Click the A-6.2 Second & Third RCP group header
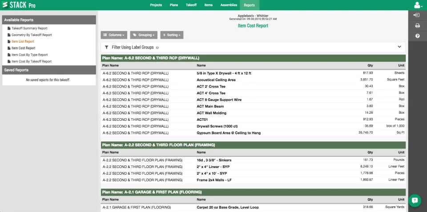427x212 pixels. [253, 58]
